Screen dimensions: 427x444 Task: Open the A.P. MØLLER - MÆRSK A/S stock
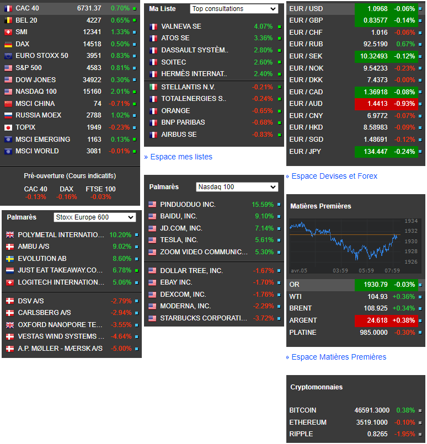coord(60,349)
